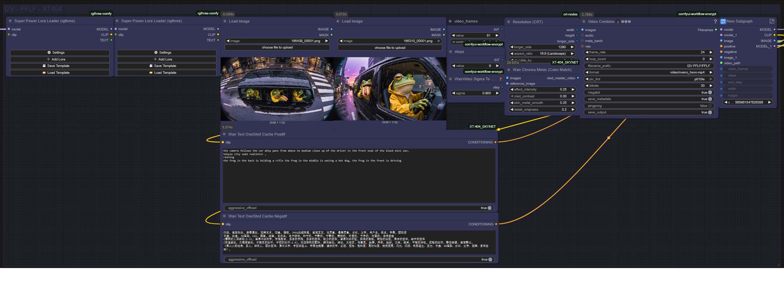Viewport: 784px width, 295px height.
Task: Open the format video/nvenc_hevc-mp4 dropdown
Action: point(648,72)
